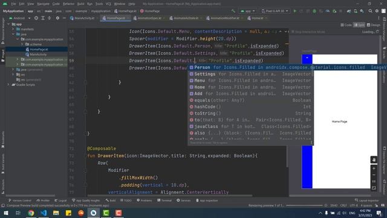Click the blue drawer in Compose preview

pyautogui.click(x=307, y=121)
